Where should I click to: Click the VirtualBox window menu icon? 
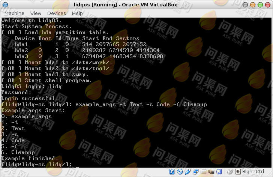[5, 5]
